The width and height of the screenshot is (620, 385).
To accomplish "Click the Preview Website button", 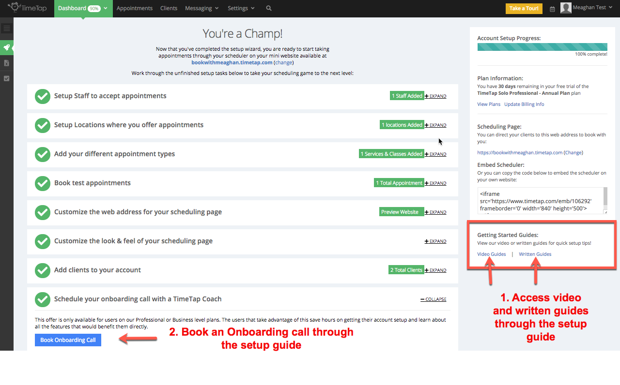I will tap(402, 212).
